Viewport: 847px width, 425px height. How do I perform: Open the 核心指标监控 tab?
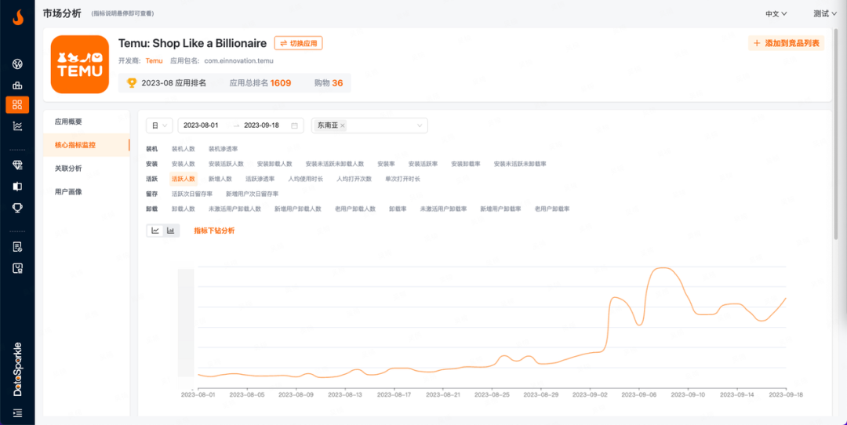86,145
